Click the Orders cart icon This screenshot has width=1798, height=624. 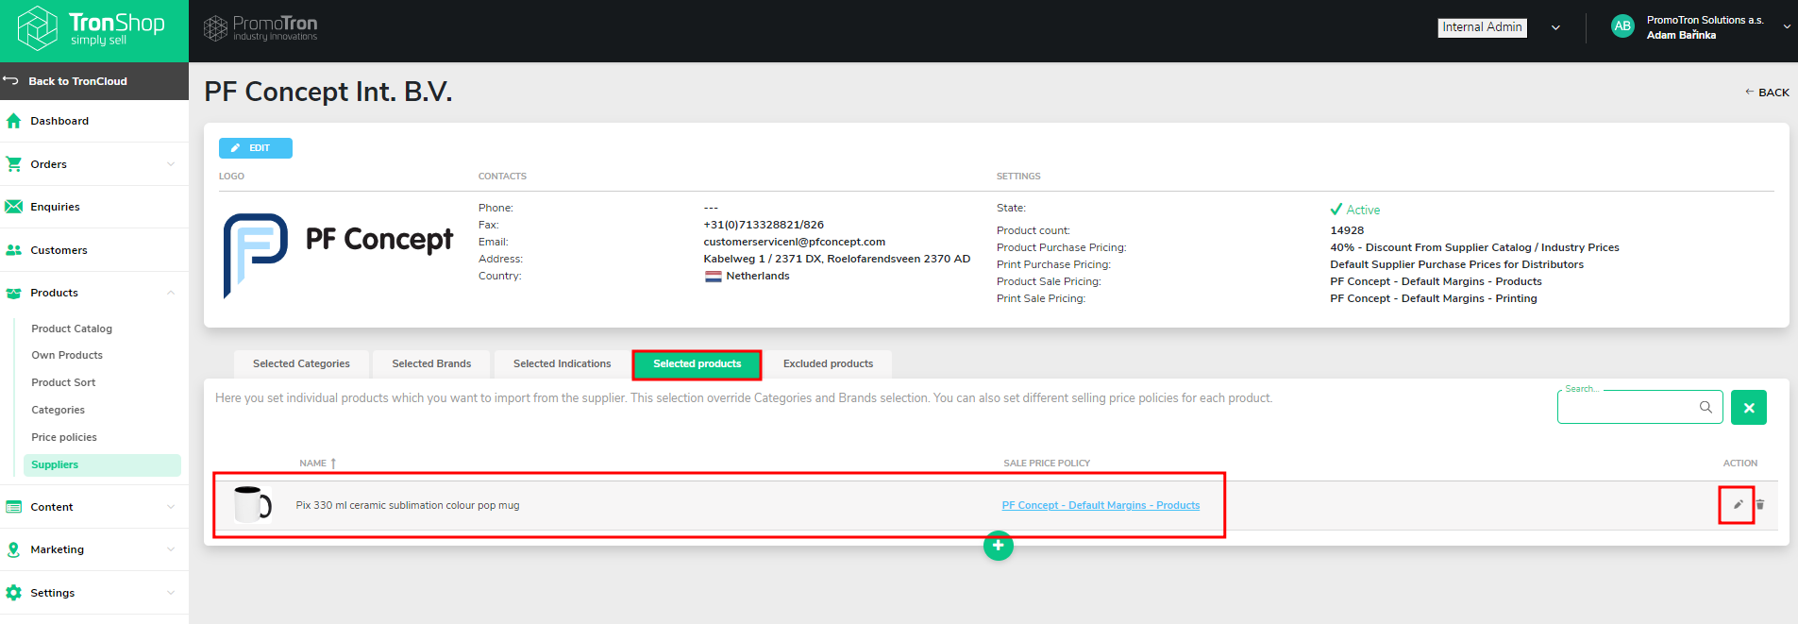pyautogui.click(x=13, y=164)
